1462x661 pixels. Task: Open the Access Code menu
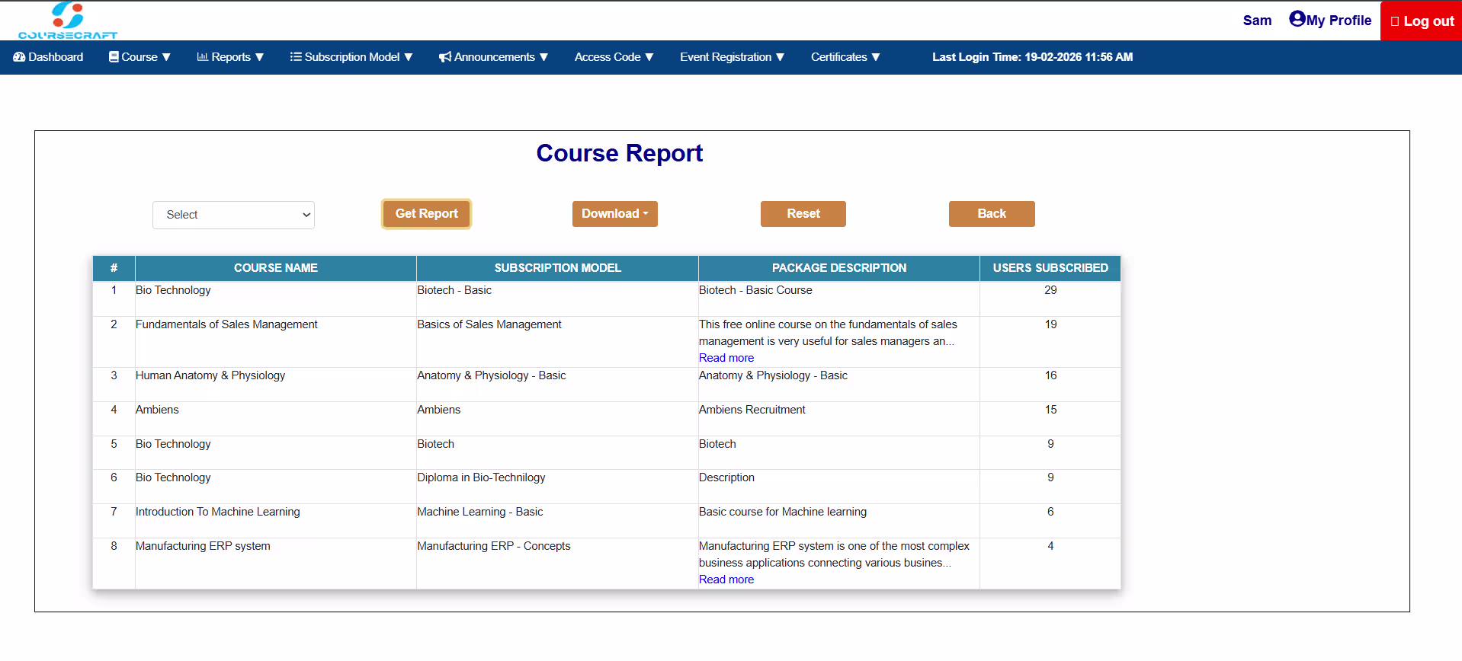614,57
